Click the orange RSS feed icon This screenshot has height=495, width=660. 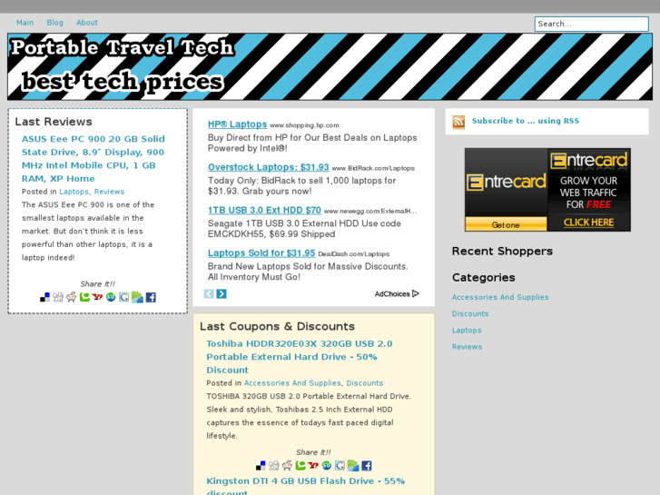[458, 122]
